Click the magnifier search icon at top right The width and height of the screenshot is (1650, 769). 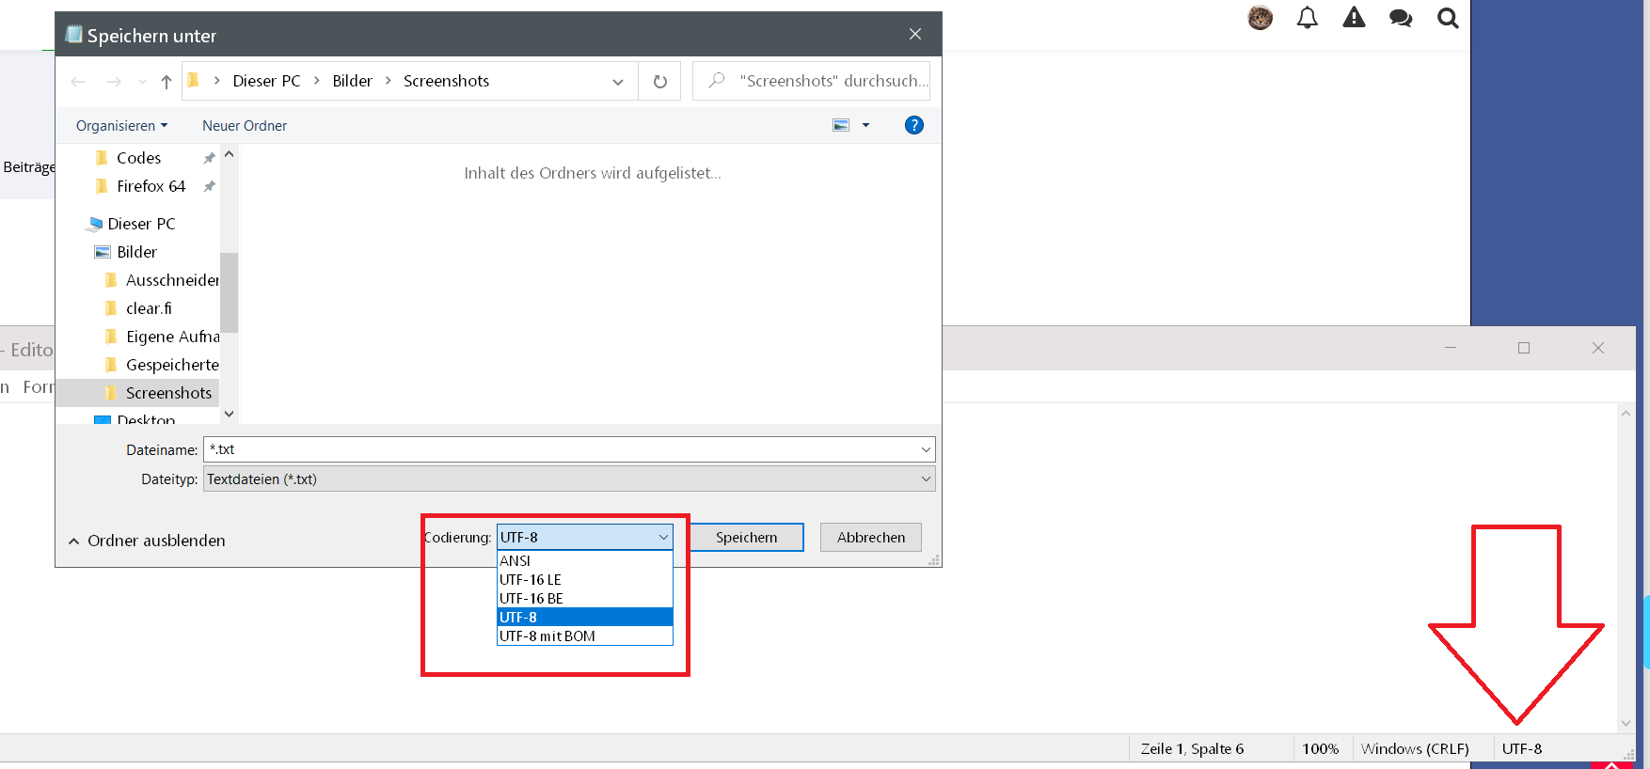click(1448, 18)
